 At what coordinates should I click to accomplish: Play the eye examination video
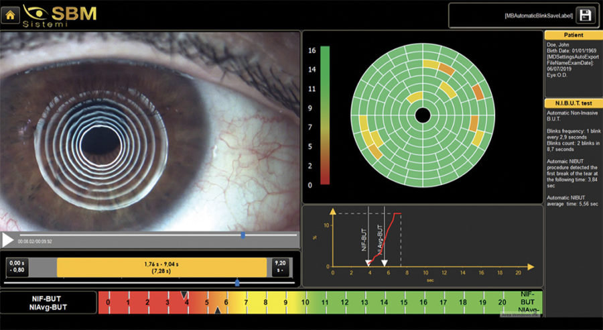(x=7, y=240)
